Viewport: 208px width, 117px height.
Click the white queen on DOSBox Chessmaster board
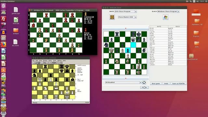[x=40, y=30]
